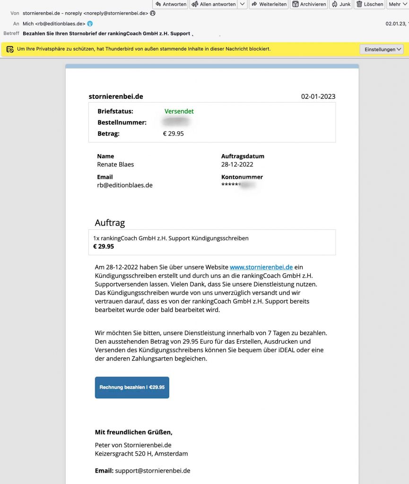
Task: Click the Auftrag heading
Action: 110,223
